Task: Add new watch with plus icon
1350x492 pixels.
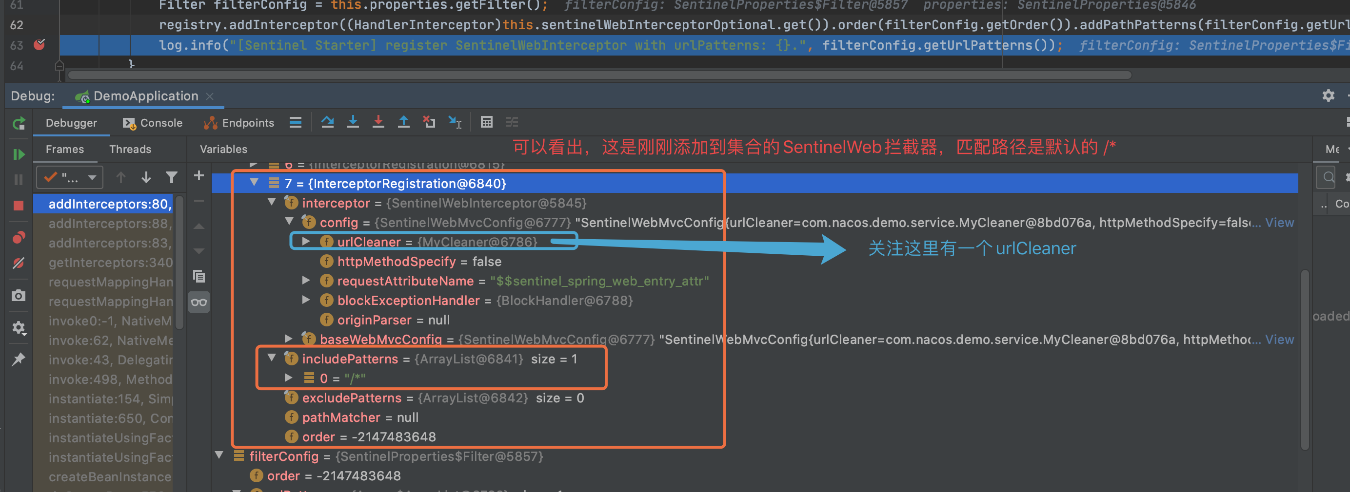Action: pos(199,176)
